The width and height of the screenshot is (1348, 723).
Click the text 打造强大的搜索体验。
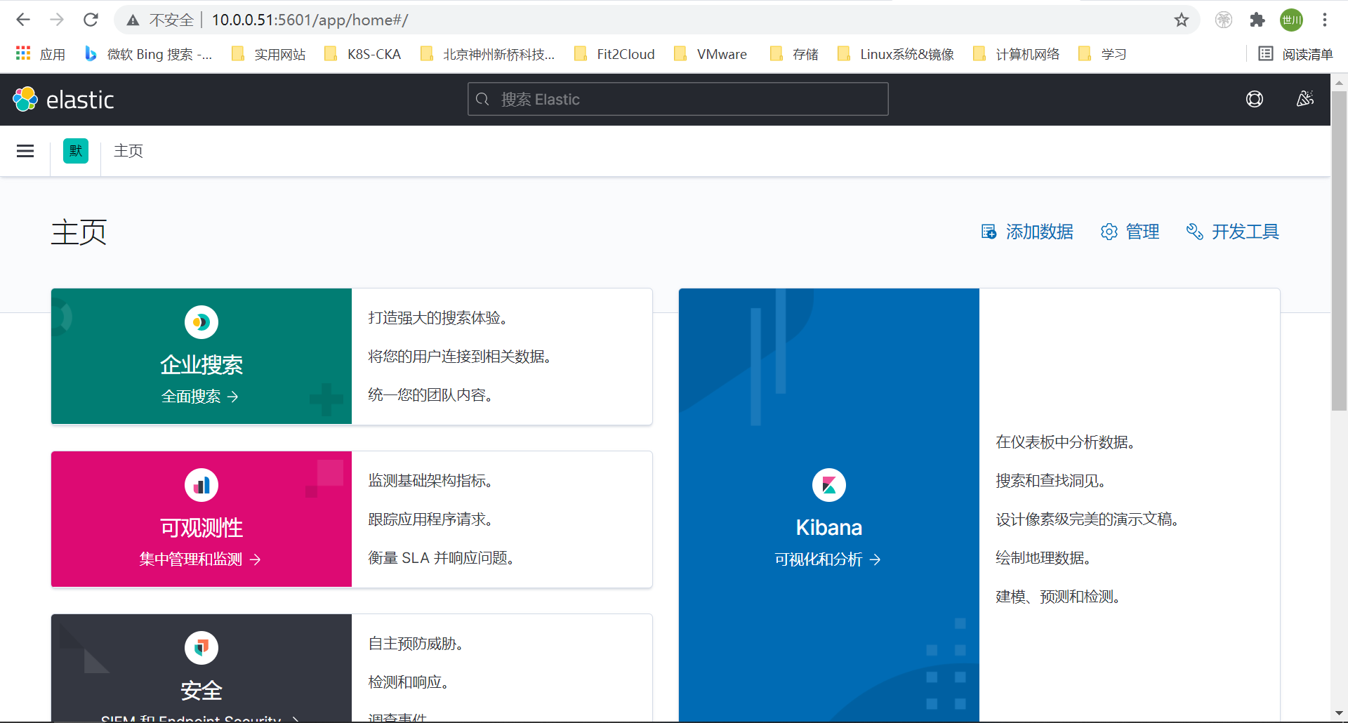[438, 318]
